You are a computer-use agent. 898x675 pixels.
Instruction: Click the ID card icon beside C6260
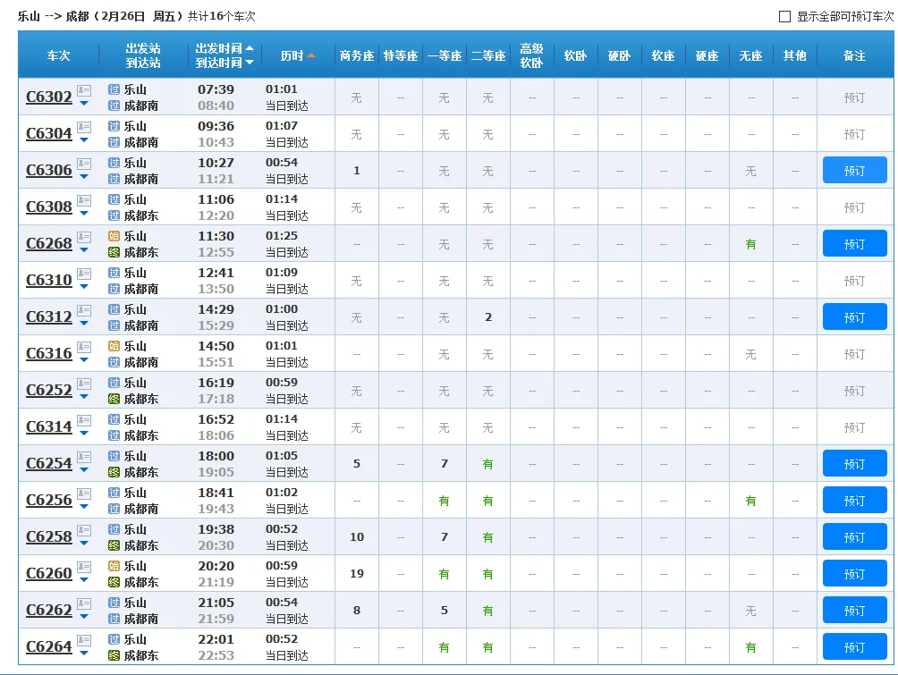pyautogui.click(x=84, y=568)
